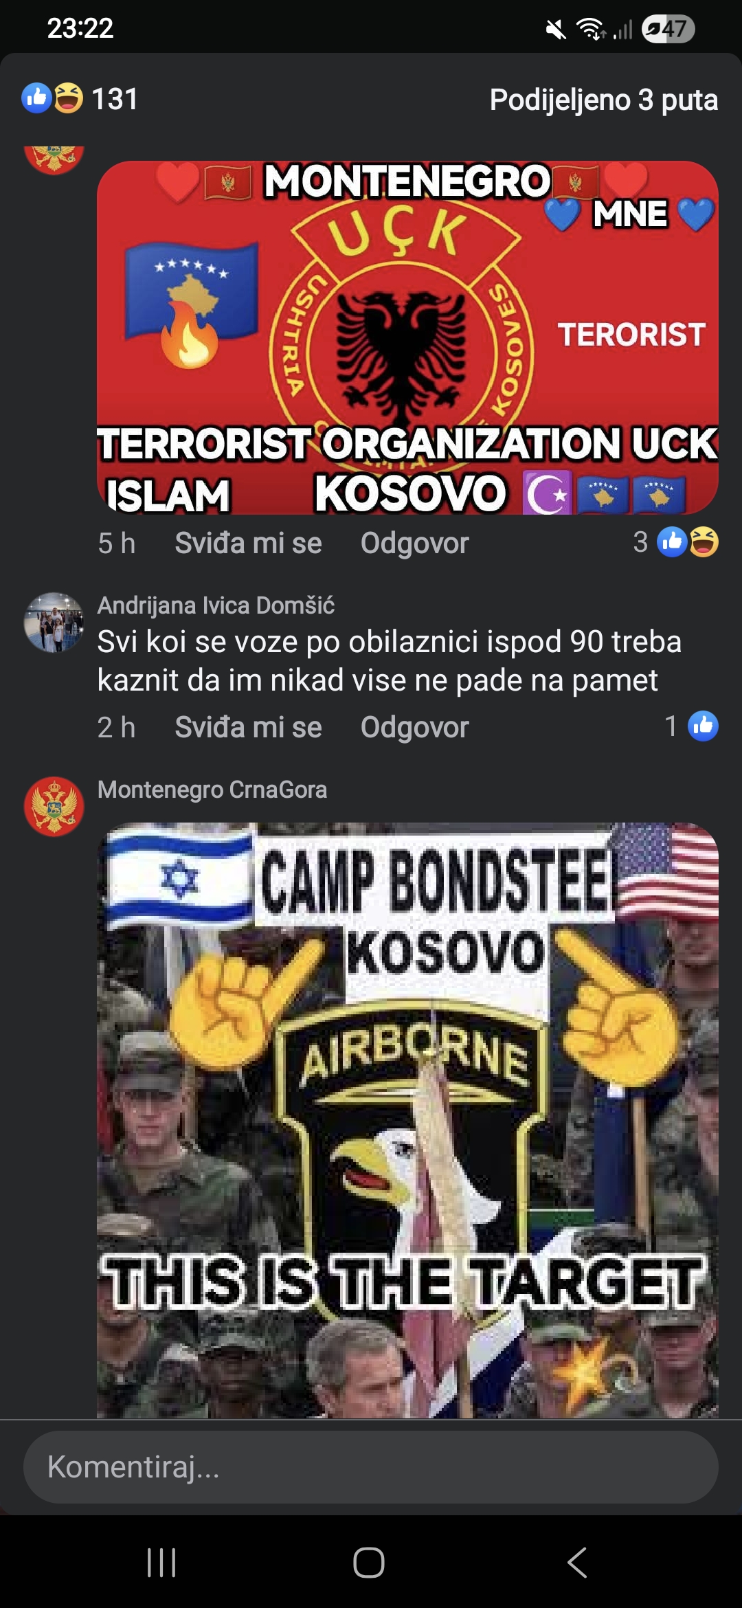
Task: Tap the laughing reaction icon near 131
Action: (x=68, y=98)
